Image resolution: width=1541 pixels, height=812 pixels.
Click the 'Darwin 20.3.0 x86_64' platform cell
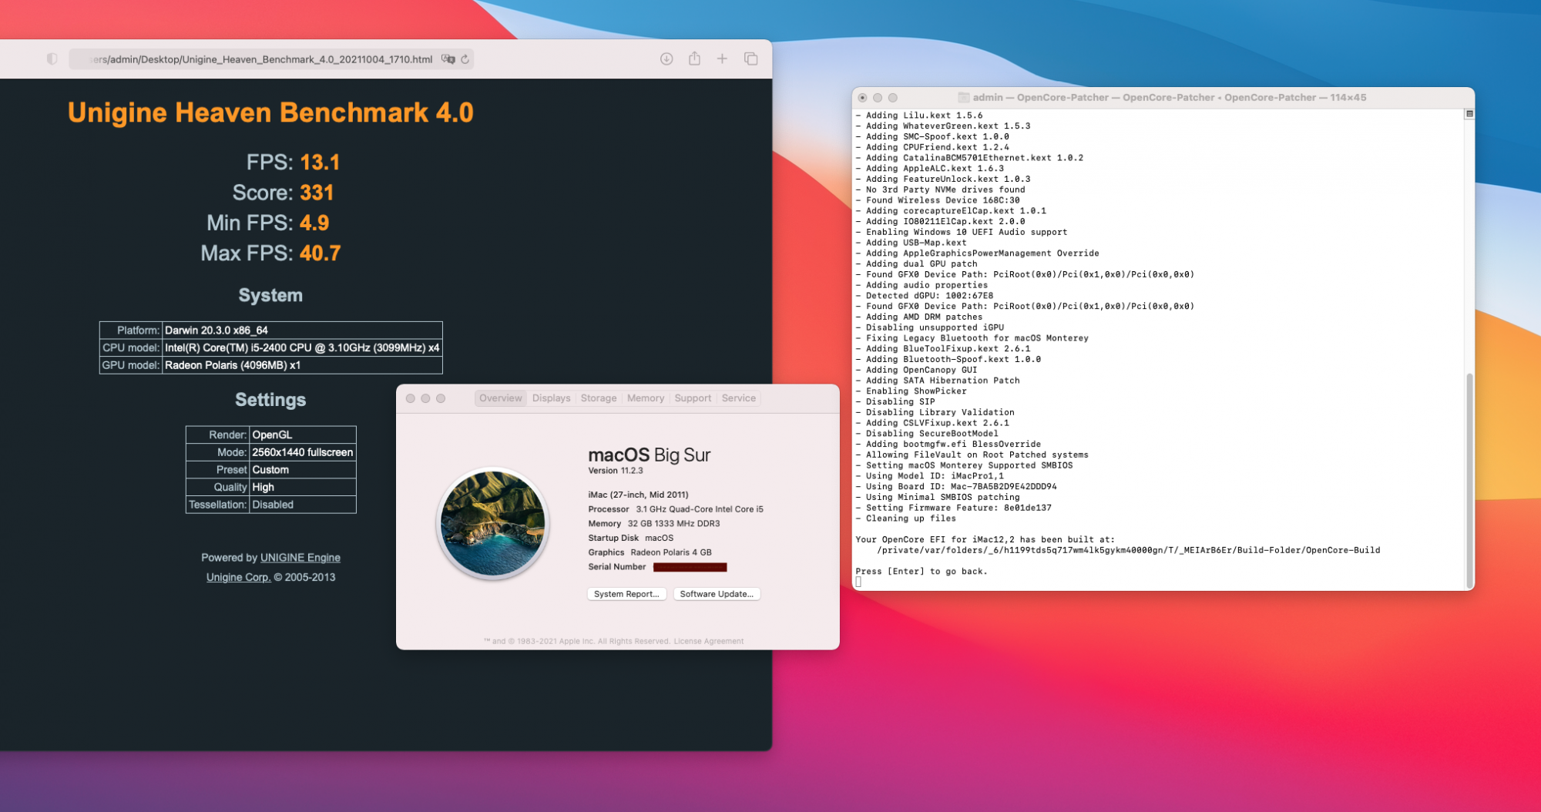coord(302,331)
